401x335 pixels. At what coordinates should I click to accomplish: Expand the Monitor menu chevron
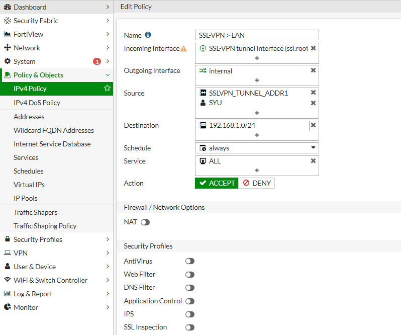click(x=108, y=307)
